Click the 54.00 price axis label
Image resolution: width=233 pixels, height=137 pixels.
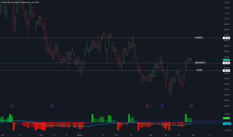[226, 106]
